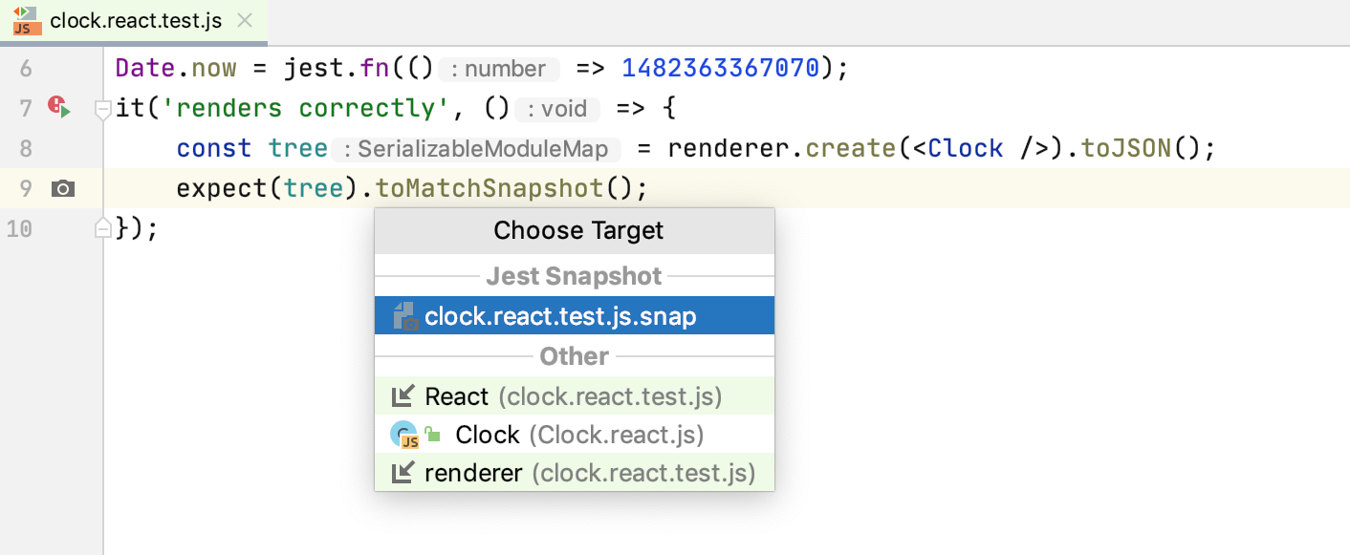Collapse the code fold marker at line 7
The width and height of the screenshot is (1350, 555).
(102, 110)
